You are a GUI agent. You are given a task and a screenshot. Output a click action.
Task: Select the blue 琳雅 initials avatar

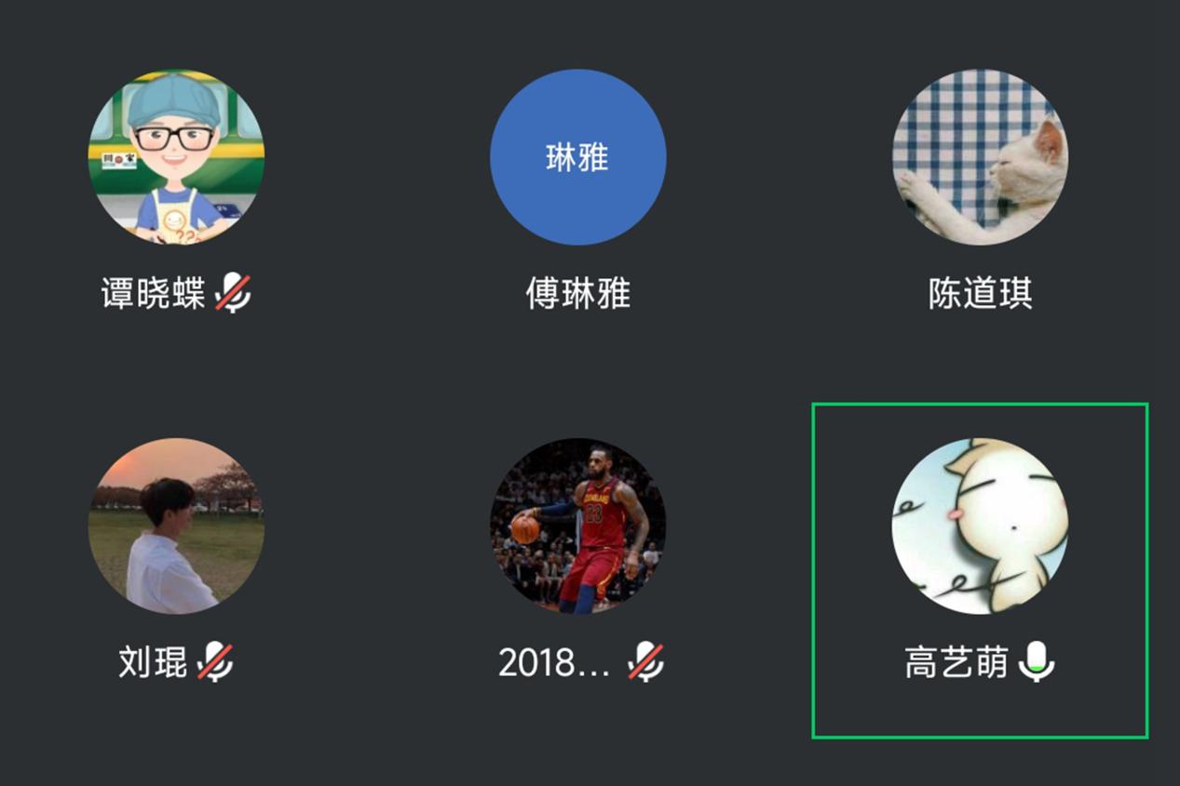(x=578, y=157)
